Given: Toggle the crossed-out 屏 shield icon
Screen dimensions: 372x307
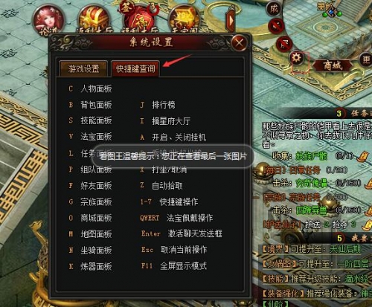Looking at the screenshot, I should [x=284, y=43].
